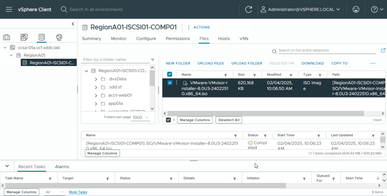
Task: Click Manage Columns beside Deselect All
Action: click(195, 120)
